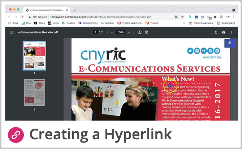Open the Icons bookmark

(53, 23)
